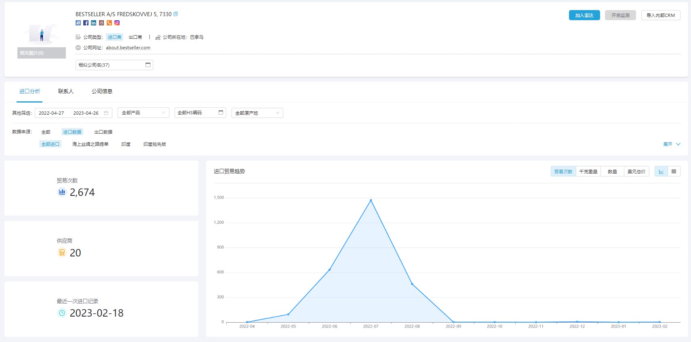691x342 pixels.
Task: Click the 加入雷达 button
Action: (x=584, y=15)
